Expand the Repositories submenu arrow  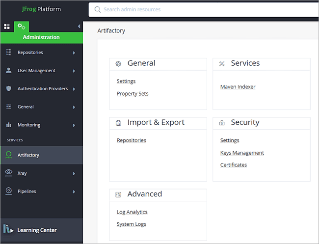click(x=74, y=53)
